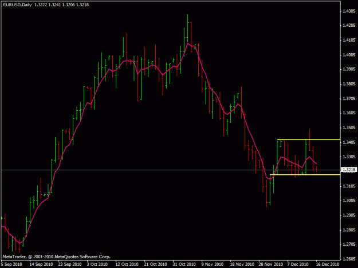Click the 1.4105 price scale label

349,41
